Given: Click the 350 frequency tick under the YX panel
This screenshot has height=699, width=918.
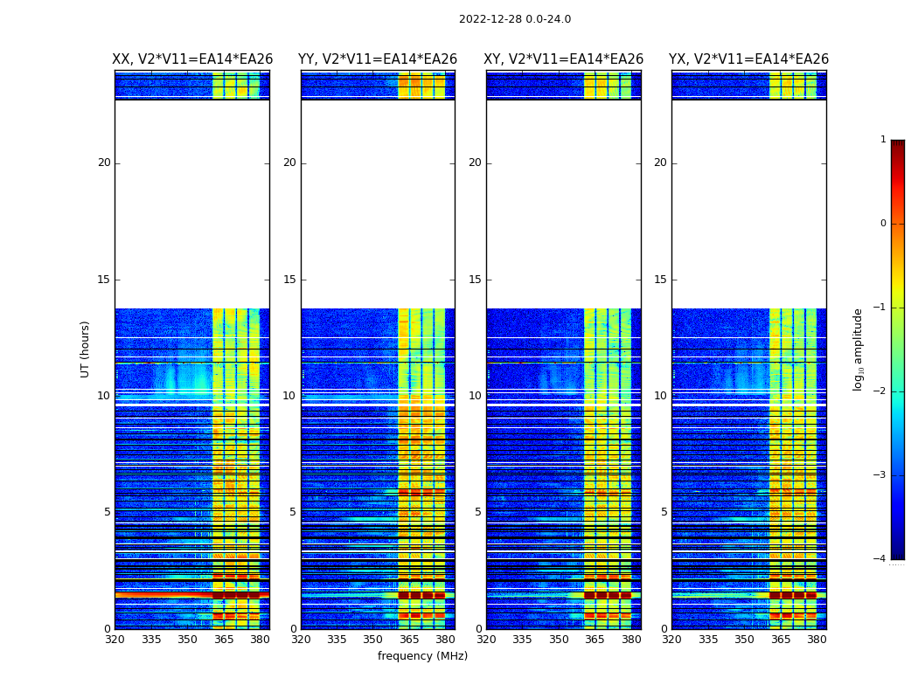Looking at the screenshot, I should tap(744, 640).
